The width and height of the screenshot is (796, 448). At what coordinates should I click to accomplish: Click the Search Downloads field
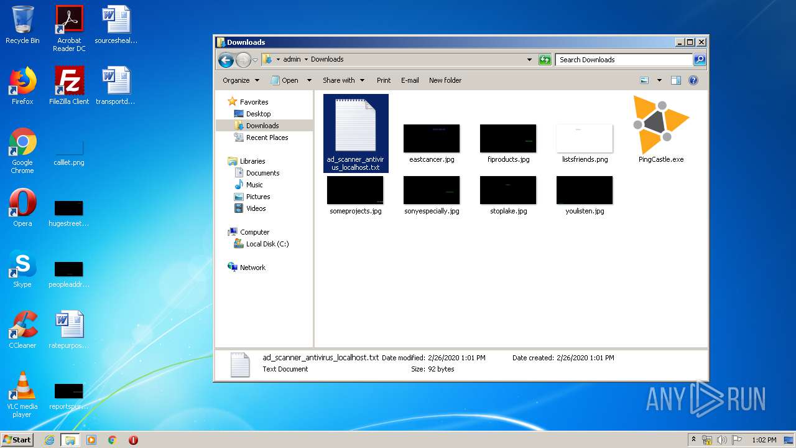point(624,60)
